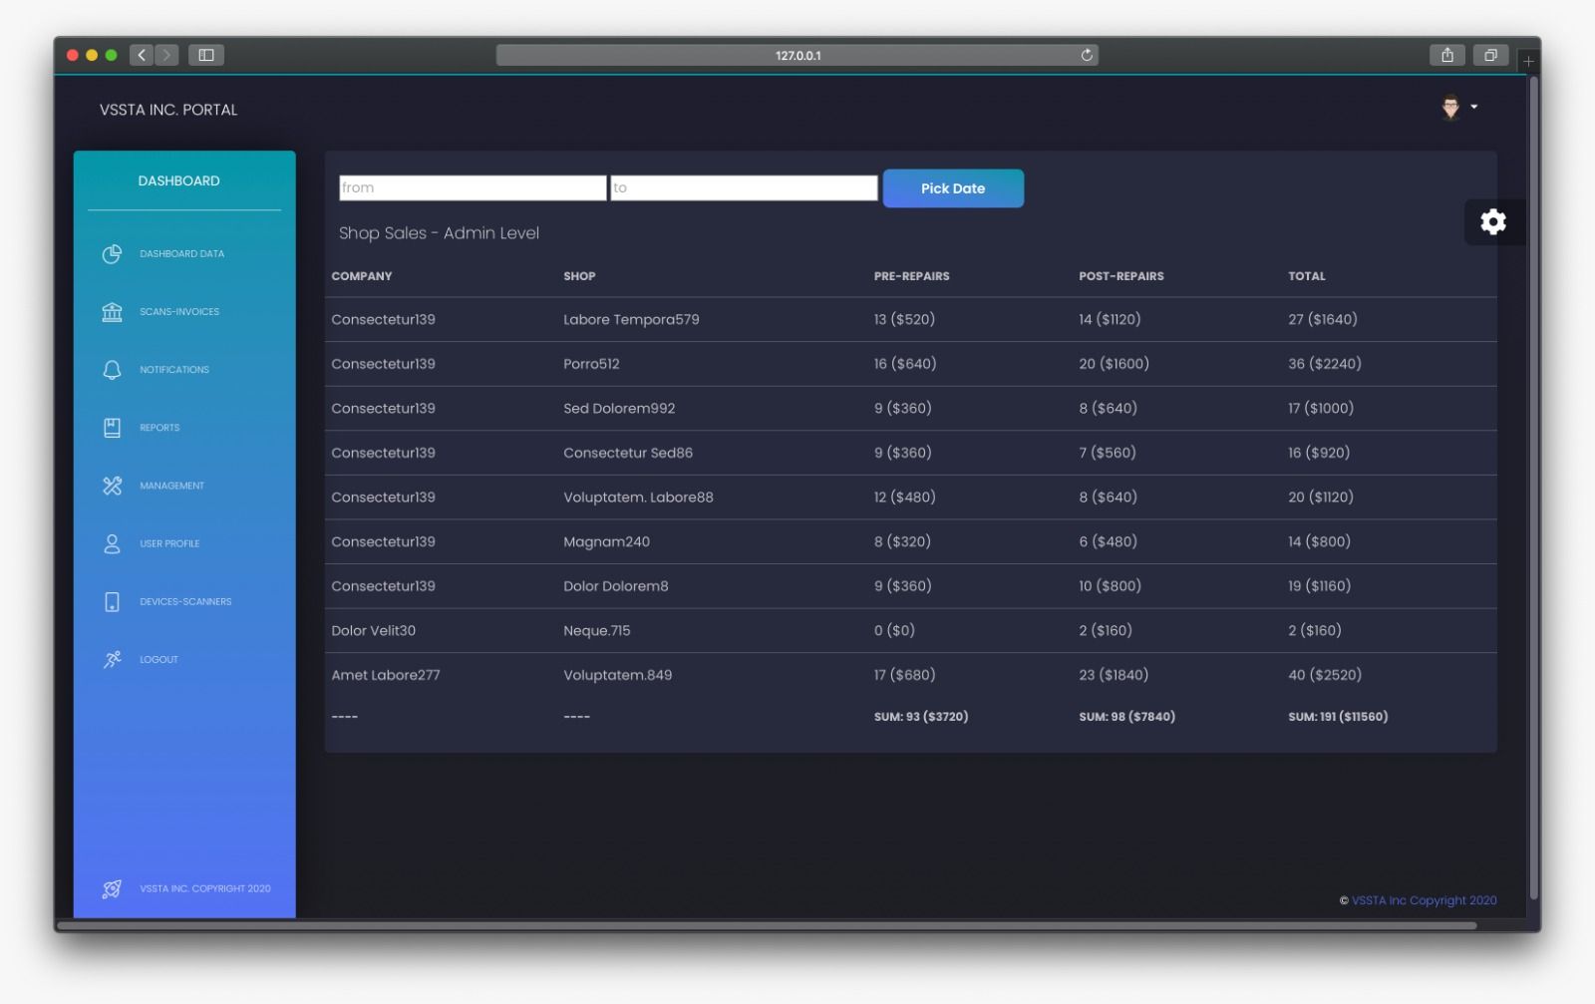1595x1004 pixels.
Task: Select shop cell 'Labore Tempora579'
Action: (631, 320)
